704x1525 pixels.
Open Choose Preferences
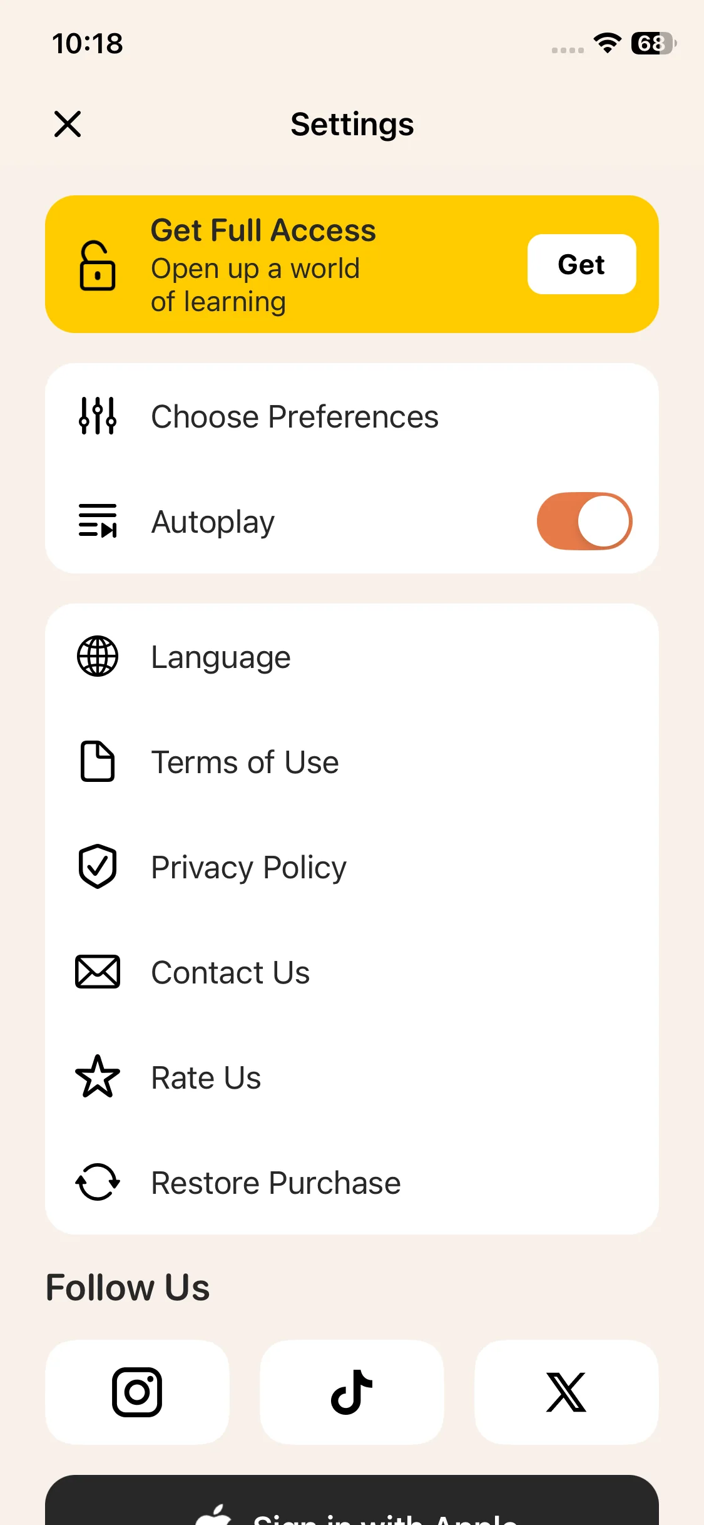(295, 417)
